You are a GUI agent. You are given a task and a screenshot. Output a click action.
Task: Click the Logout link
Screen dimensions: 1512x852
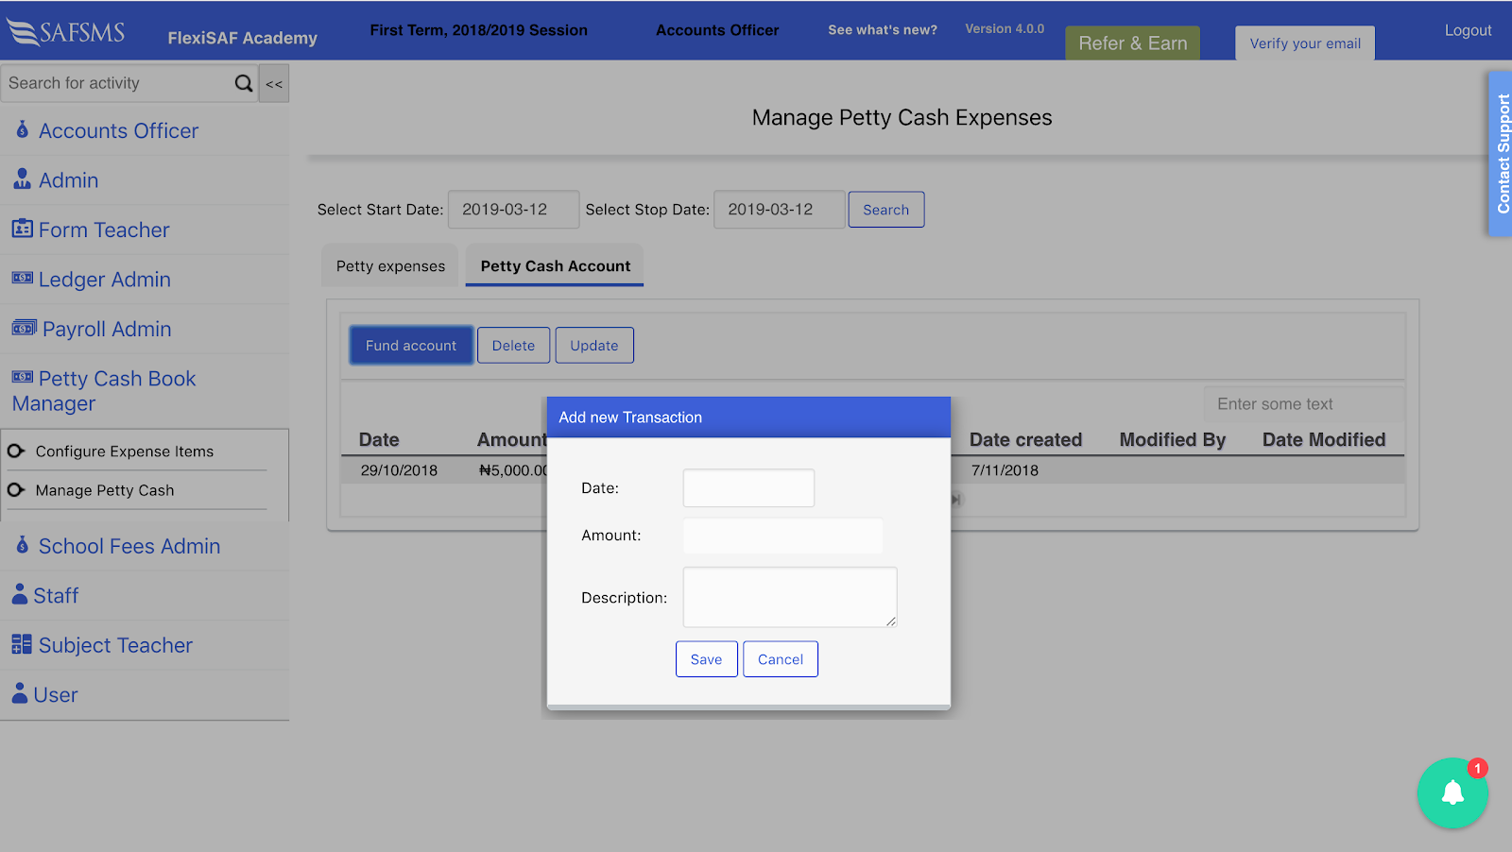click(1468, 30)
